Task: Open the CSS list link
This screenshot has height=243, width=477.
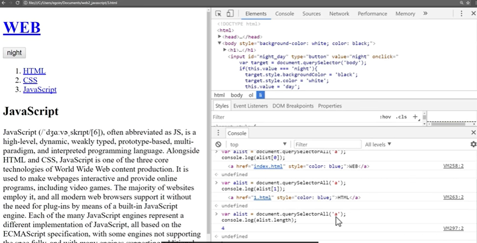Action: pyautogui.click(x=30, y=80)
